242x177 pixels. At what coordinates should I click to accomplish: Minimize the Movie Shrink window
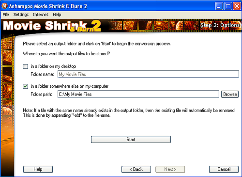pyautogui.click(x=219, y=6)
